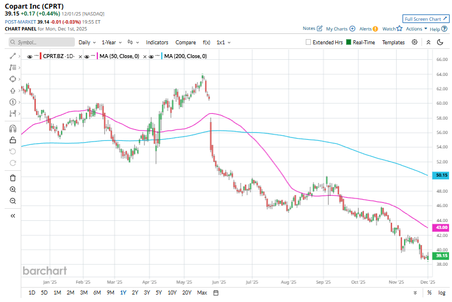The image size is (452, 302).
Task: Select the 6M time range
Action: click(96, 293)
